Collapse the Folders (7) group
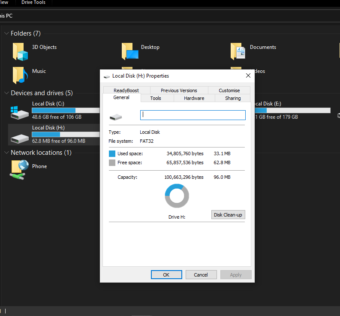 point(6,33)
